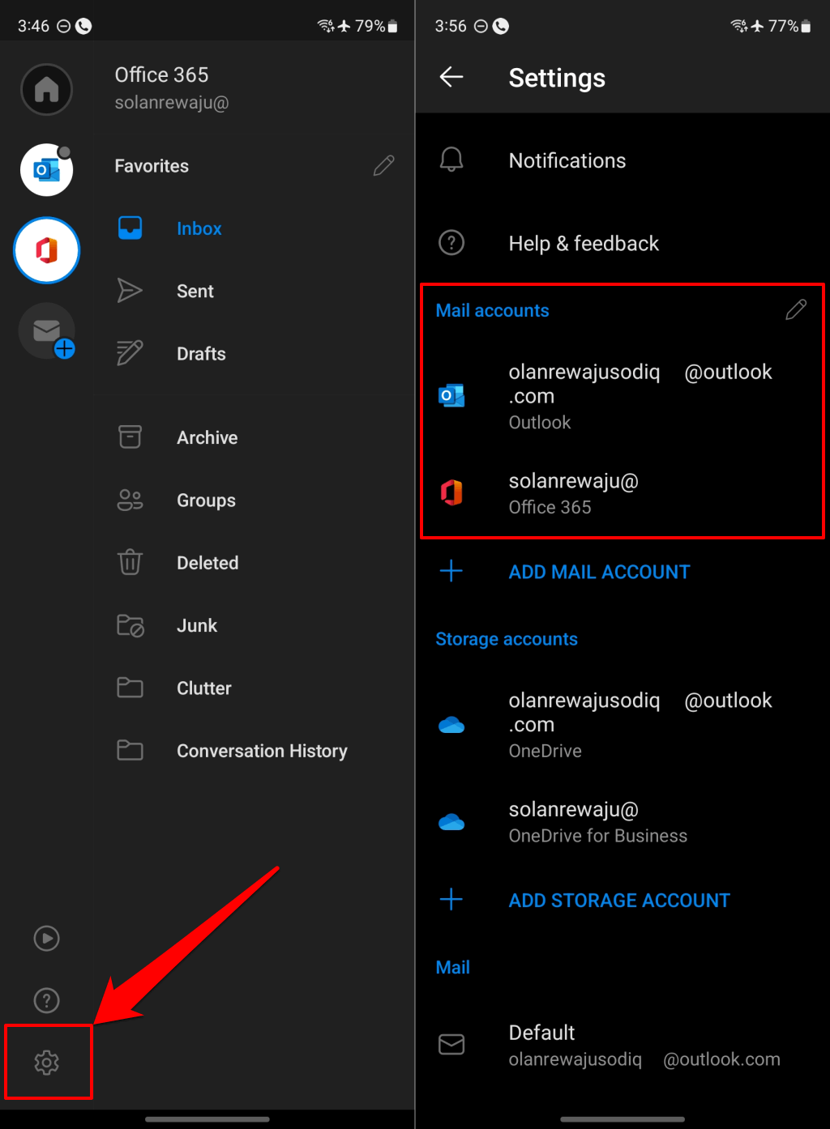The height and width of the screenshot is (1129, 830).
Task: Tap the Groups people icon
Action: (130, 500)
